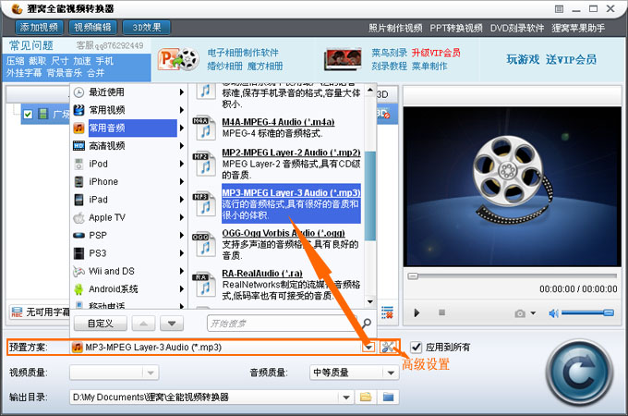
Task: Open DVD刻录软件 link
Action: click(517, 28)
